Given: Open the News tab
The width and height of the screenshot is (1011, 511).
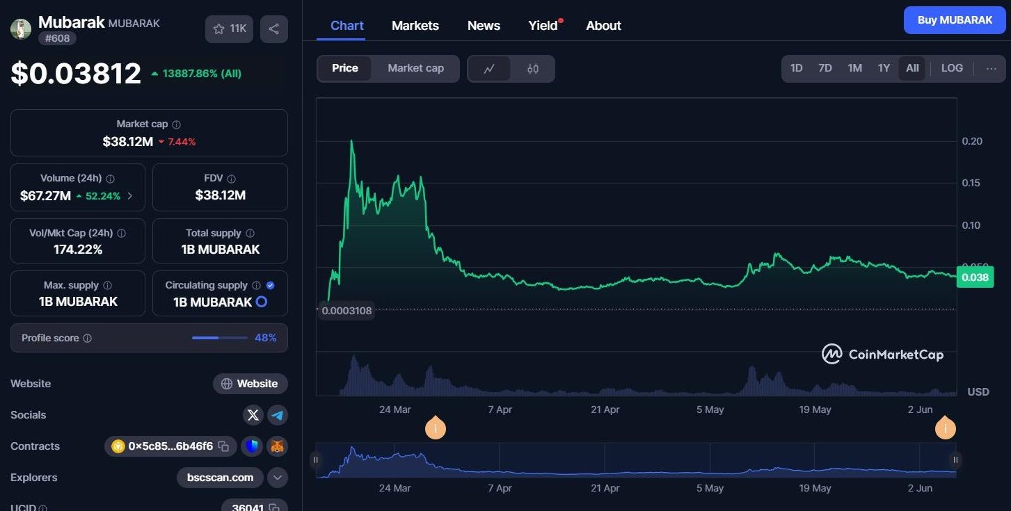Looking at the screenshot, I should (484, 26).
